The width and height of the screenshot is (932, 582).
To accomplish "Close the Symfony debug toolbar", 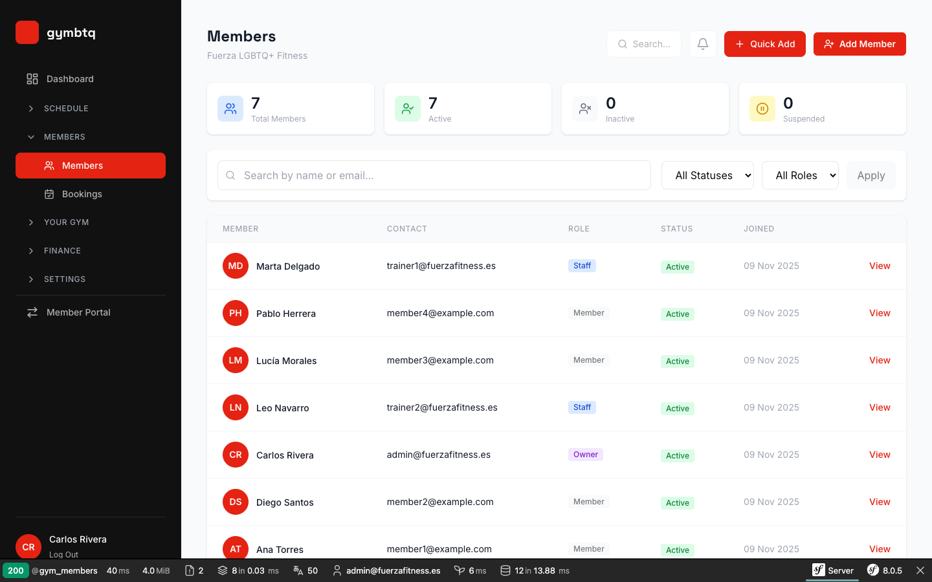I will tap(920, 570).
